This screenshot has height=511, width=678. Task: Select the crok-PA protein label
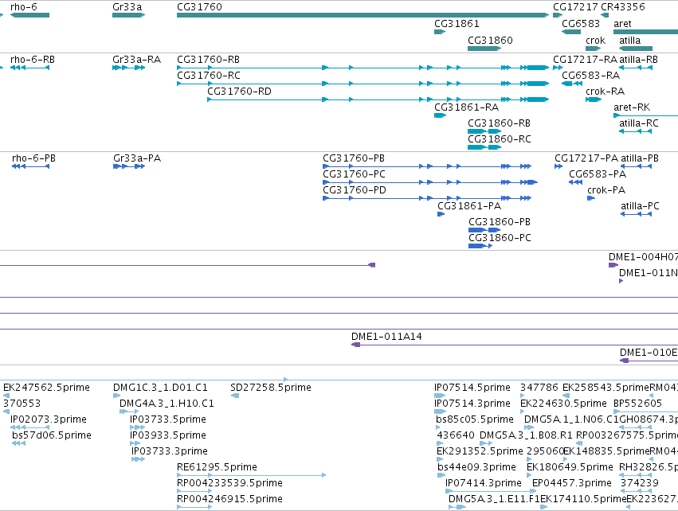tap(606, 190)
